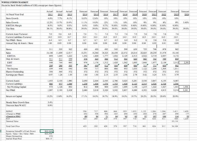Click the Forecast 2014 column header
Viewport: 197px width, 141px height.
(x=84, y=13)
